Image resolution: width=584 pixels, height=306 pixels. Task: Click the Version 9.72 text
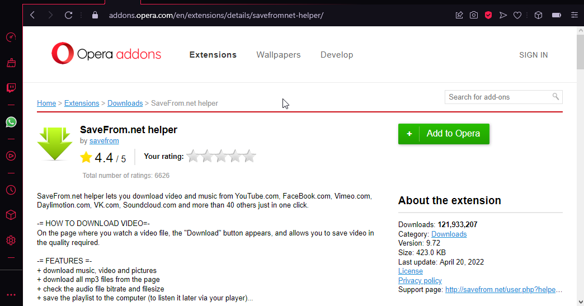pos(419,243)
